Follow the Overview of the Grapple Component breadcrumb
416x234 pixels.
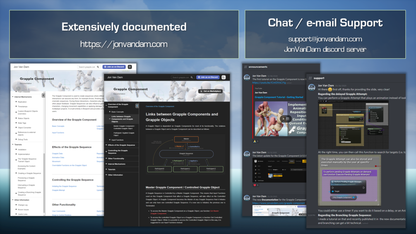(x=160, y=106)
